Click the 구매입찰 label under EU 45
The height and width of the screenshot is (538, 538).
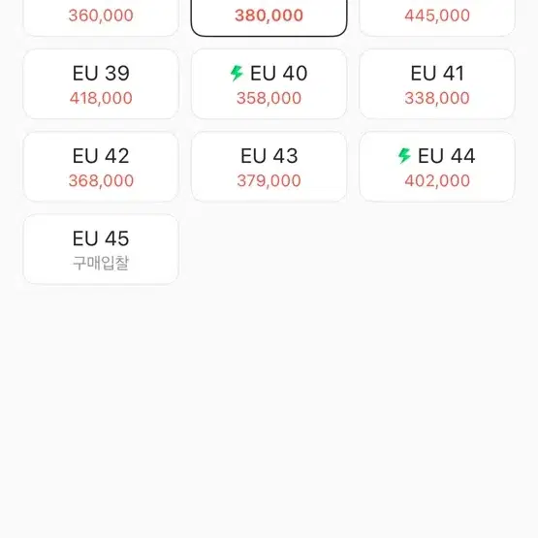(x=101, y=263)
